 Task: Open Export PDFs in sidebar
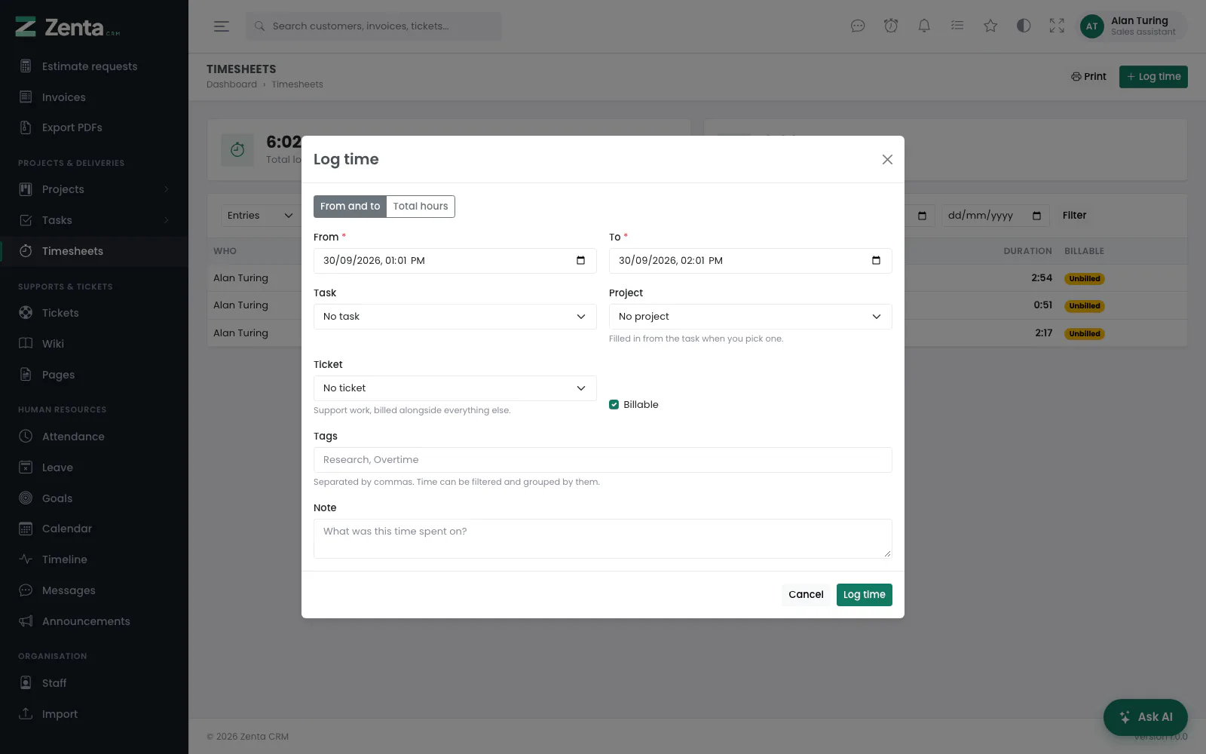(x=94, y=127)
